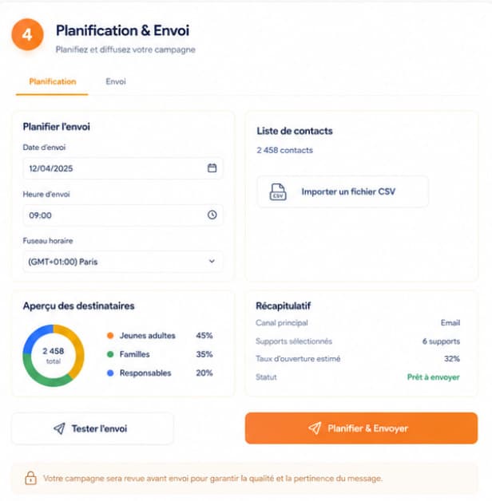
Task: Click the donut chart showing 2 458 total
Action: tap(54, 356)
